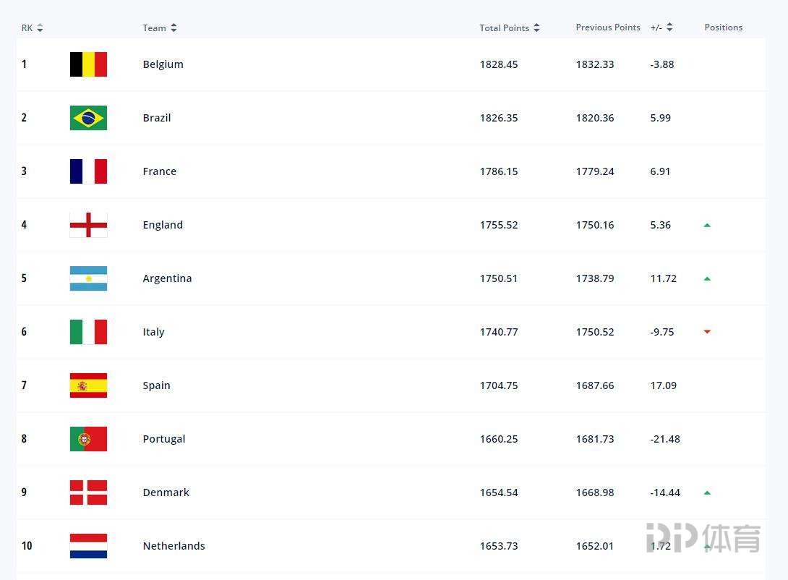Click the Belgium flag icon
This screenshot has height=580, width=788.
pos(88,64)
